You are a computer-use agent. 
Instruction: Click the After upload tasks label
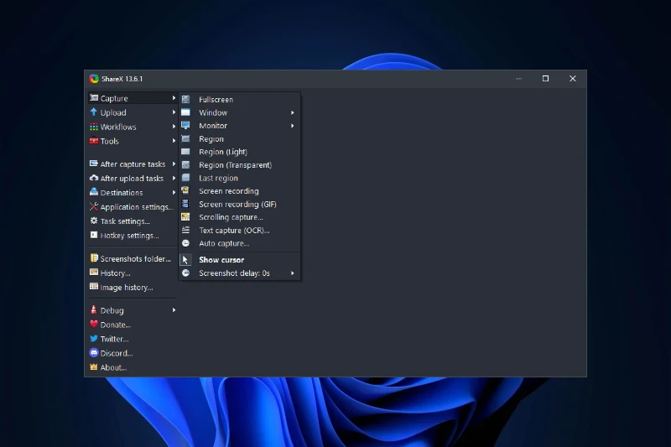[x=132, y=179]
